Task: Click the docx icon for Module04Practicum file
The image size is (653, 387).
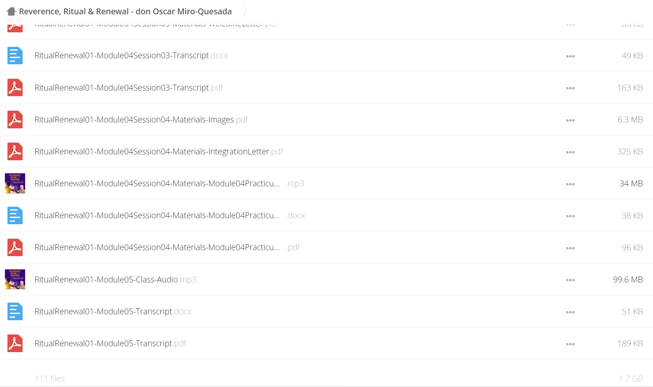Action: (x=15, y=216)
